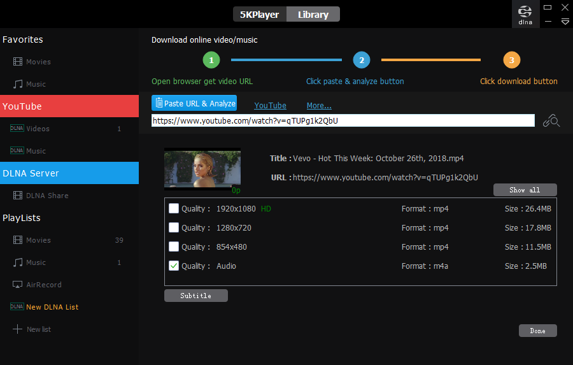Click the PlayLists Movies film icon

click(x=18, y=240)
